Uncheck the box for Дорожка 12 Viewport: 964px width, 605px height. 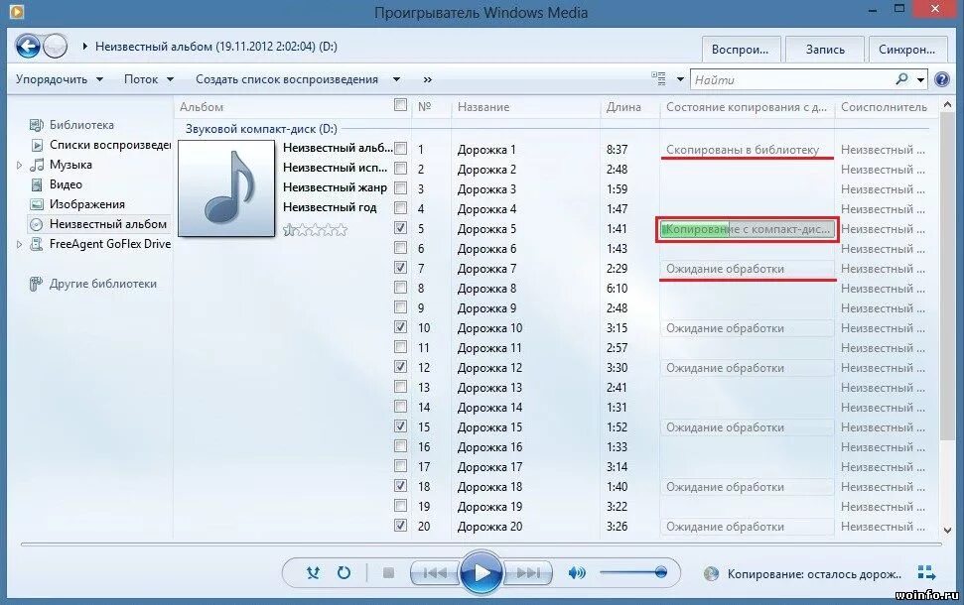(x=400, y=367)
